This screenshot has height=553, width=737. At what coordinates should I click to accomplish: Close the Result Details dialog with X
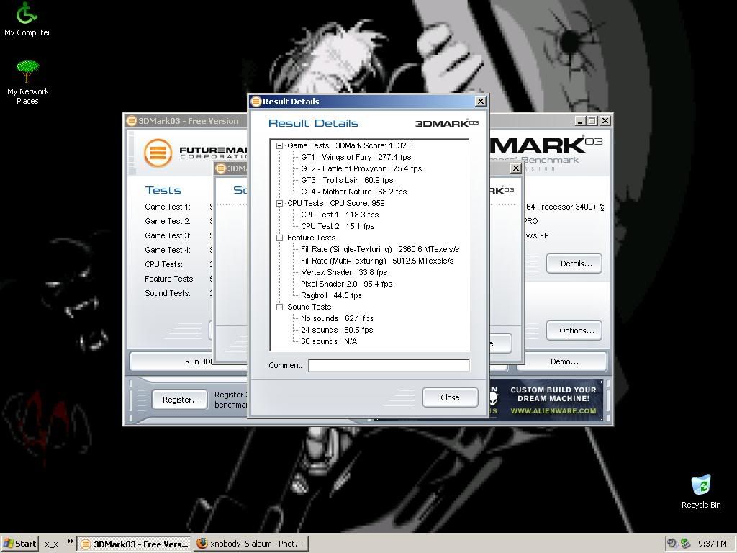click(x=480, y=101)
